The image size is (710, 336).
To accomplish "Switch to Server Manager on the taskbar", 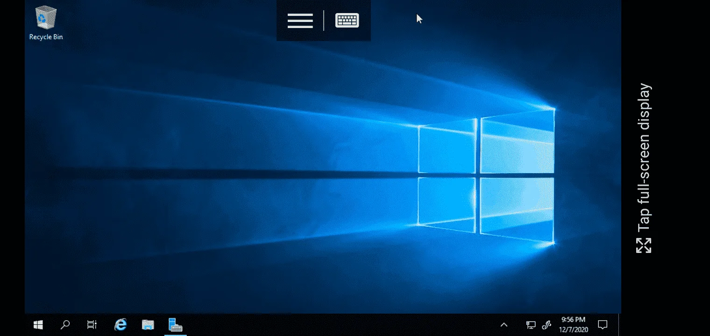I will pyautogui.click(x=175, y=325).
